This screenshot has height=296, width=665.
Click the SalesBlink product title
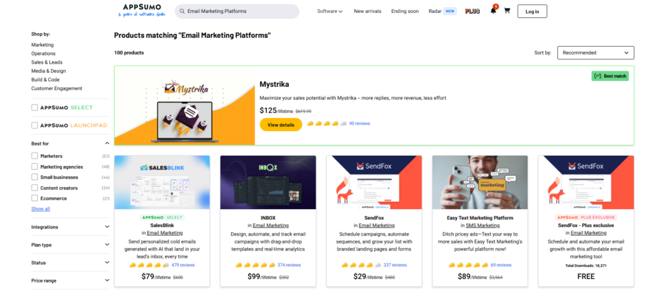tap(162, 226)
